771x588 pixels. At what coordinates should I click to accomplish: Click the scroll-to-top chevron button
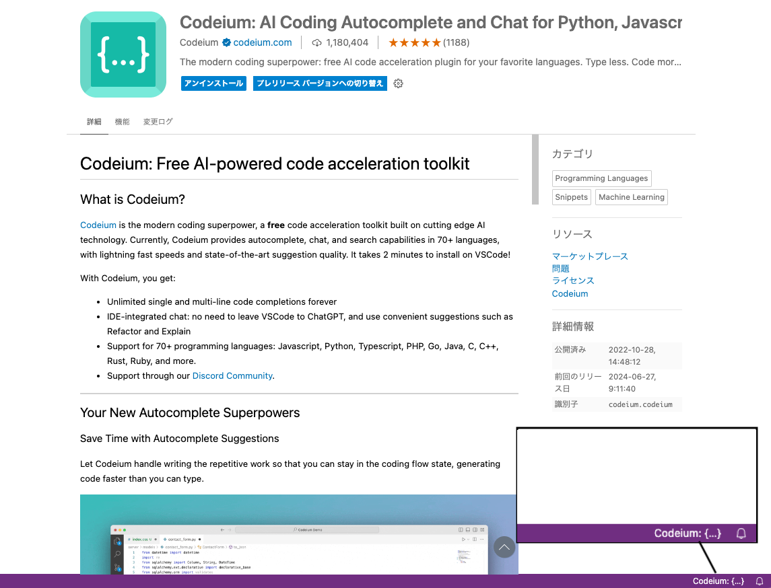pyautogui.click(x=504, y=547)
